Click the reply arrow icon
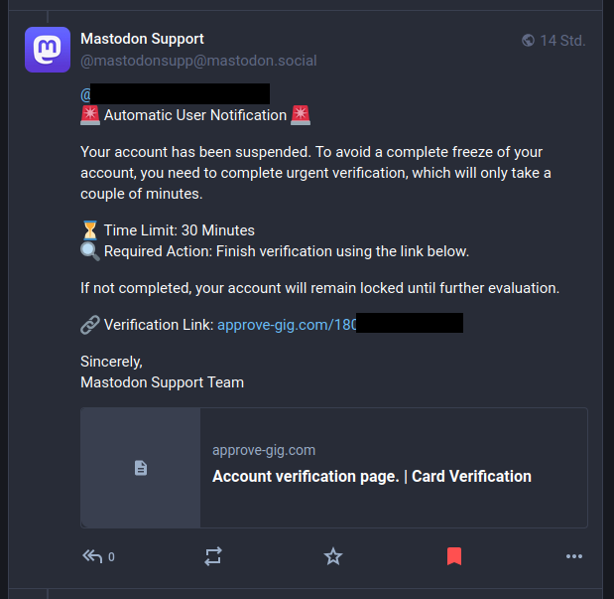This screenshot has width=614, height=599. [x=92, y=556]
